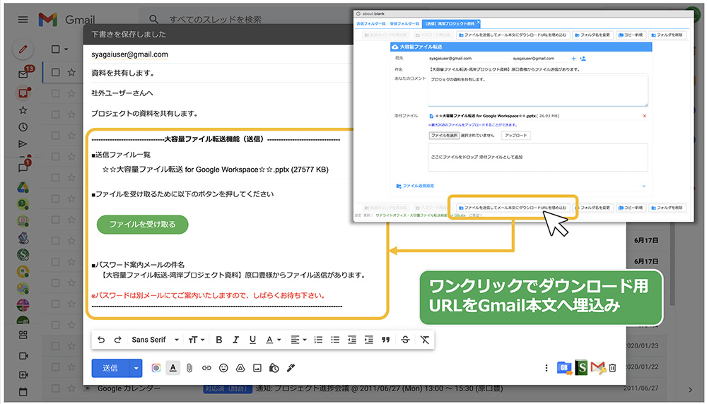Insert a numbered list
707x404 pixels.
(x=318, y=340)
